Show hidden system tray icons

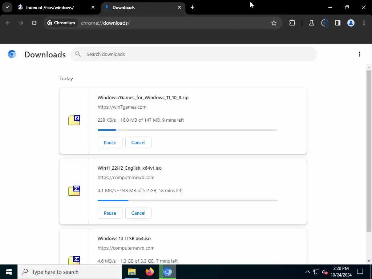[x=307, y=272]
